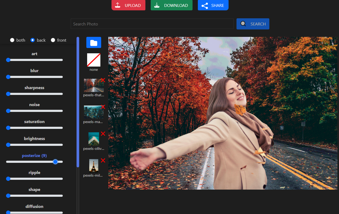Click the green DOWNLOAD button
Screen dimensions: 339x214
point(172,5)
